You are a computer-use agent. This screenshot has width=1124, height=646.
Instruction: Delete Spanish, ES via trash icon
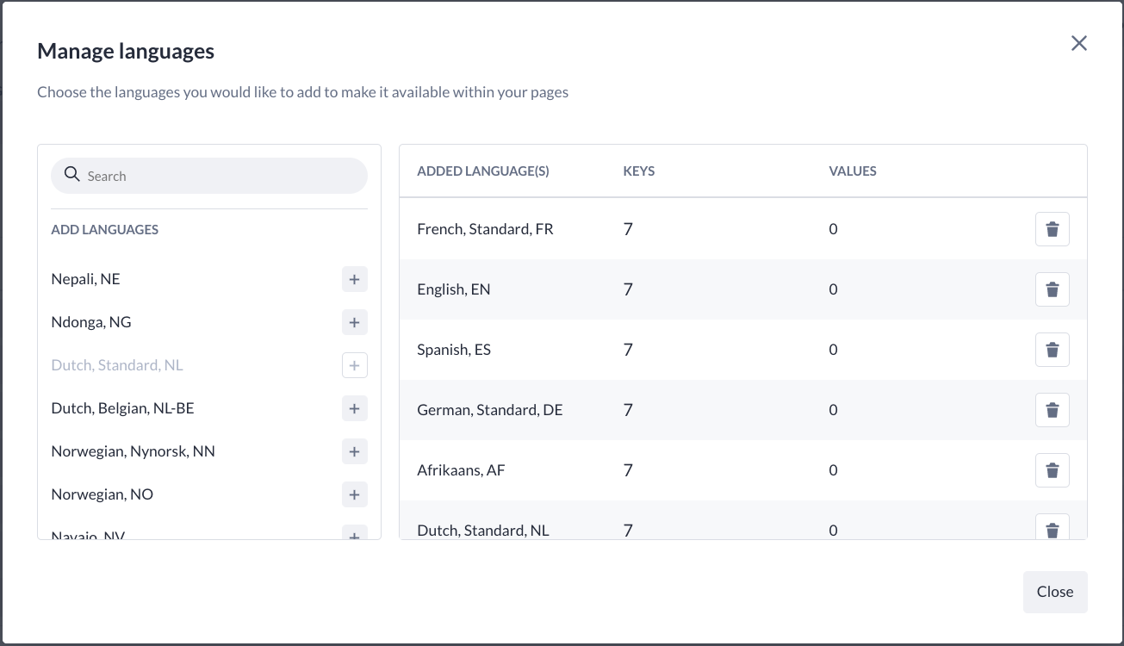[x=1052, y=350]
